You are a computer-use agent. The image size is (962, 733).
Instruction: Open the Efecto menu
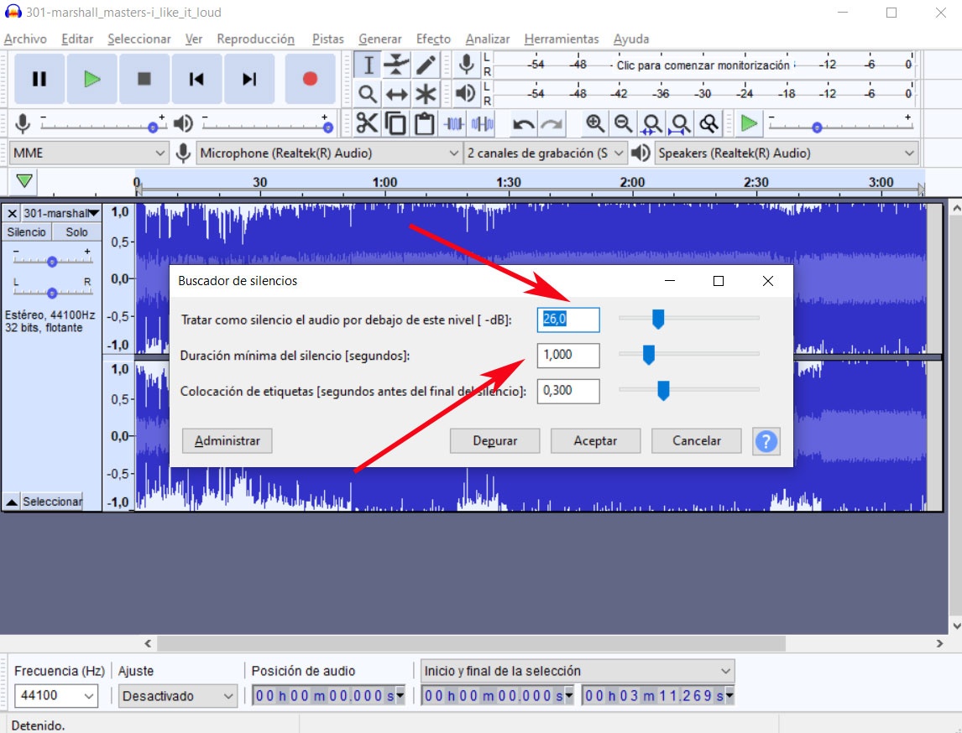(x=433, y=39)
